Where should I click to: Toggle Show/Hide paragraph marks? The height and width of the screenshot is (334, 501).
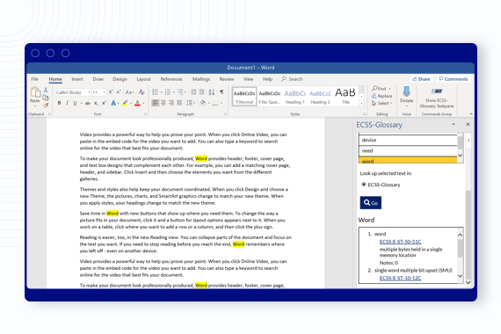221,92
